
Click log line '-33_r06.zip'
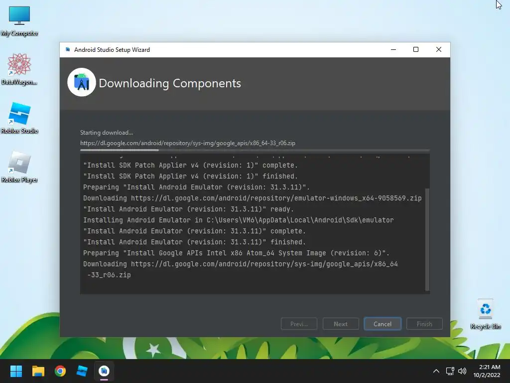click(109, 275)
